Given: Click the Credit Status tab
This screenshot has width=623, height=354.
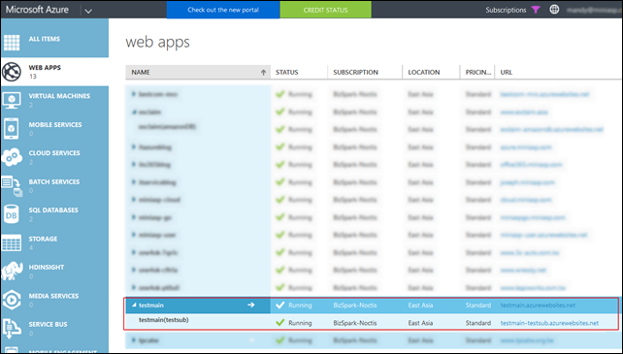Looking at the screenshot, I should (325, 10).
